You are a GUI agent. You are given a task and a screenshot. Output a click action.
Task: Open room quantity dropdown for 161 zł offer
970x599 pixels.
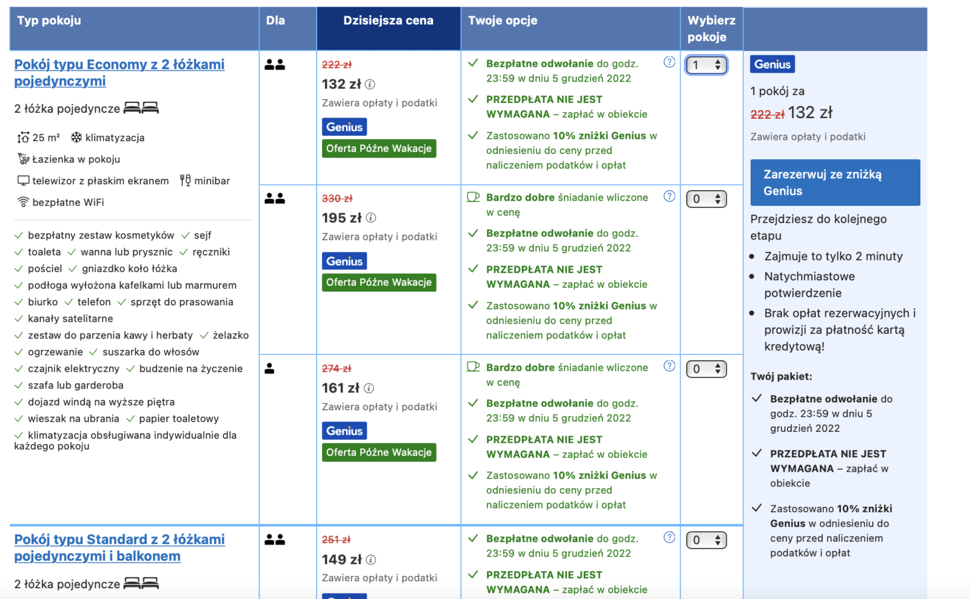click(x=706, y=369)
